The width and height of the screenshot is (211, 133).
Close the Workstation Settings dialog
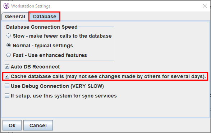(205, 6)
